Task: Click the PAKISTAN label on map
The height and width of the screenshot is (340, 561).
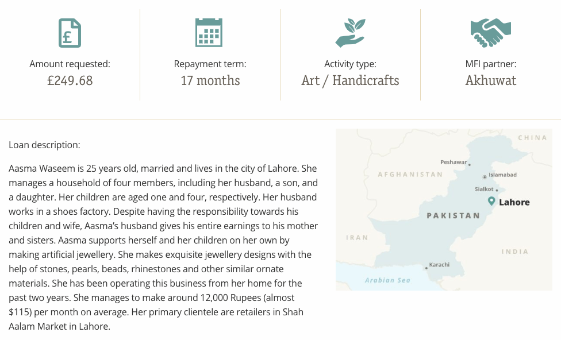Action: click(454, 215)
